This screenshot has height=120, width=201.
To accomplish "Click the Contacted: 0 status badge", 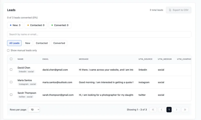I will pos(36,25).
